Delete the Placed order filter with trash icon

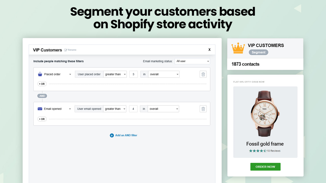pyautogui.click(x=203, y=74)
